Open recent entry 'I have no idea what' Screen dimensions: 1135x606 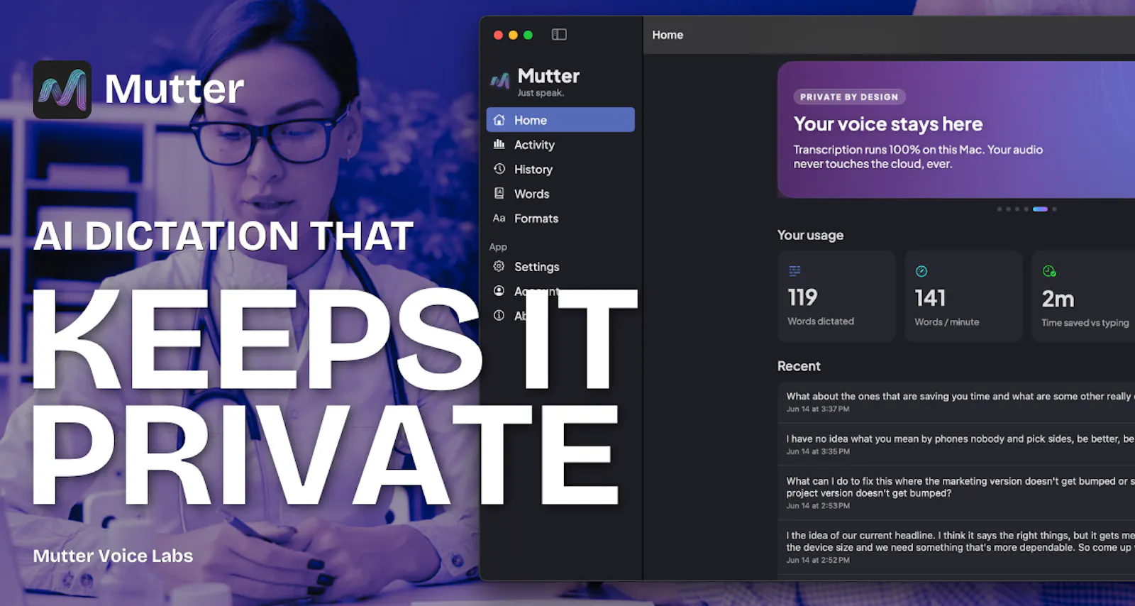pos(956,445)
